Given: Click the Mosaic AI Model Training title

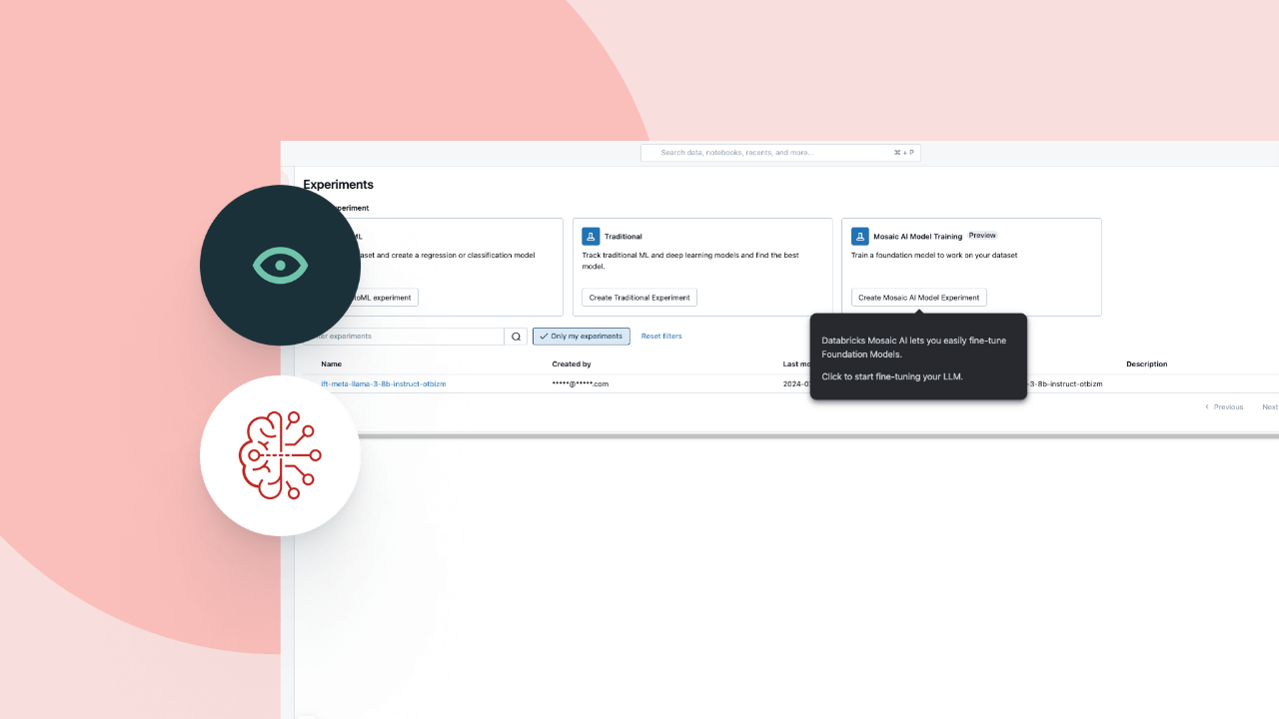Looking at the screenshot, I should click(918, 237).
